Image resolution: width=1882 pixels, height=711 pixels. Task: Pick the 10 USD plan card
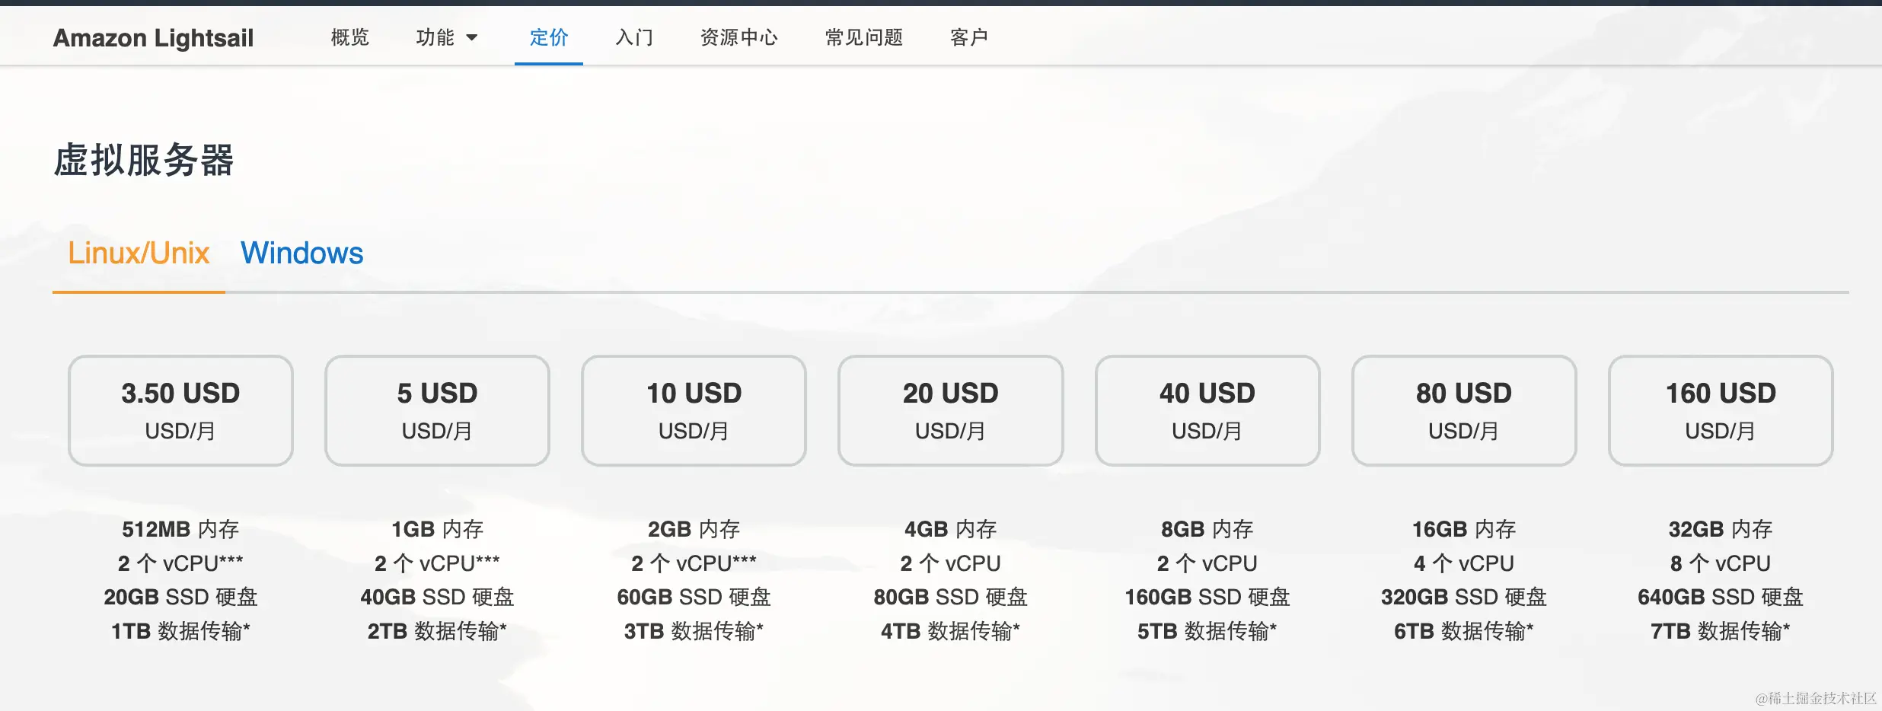(x=694, y=410)
